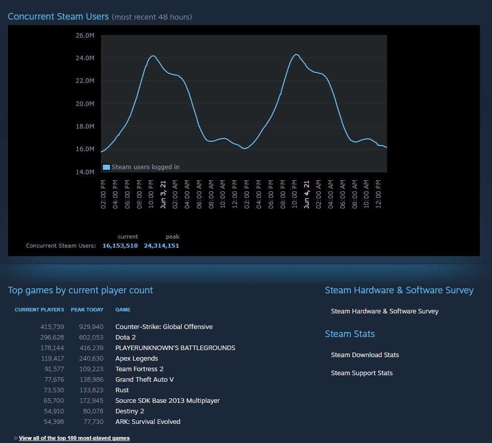Click the 'peak' label above user counts
This screenshot has width=492, height=443.
[x=173, y=237]
